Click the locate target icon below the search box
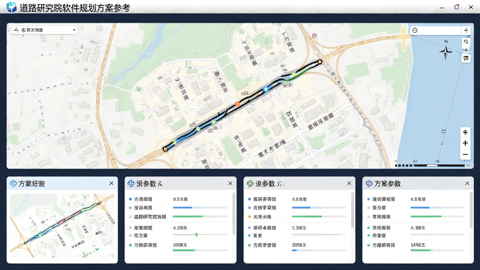Screen dimensions: 480x270 coord(466,42)
